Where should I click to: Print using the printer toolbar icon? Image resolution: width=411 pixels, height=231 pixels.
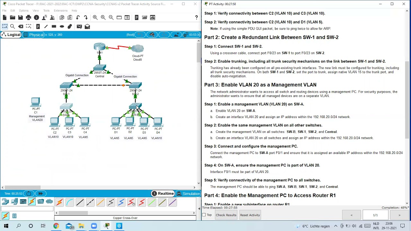coord(29,18)
